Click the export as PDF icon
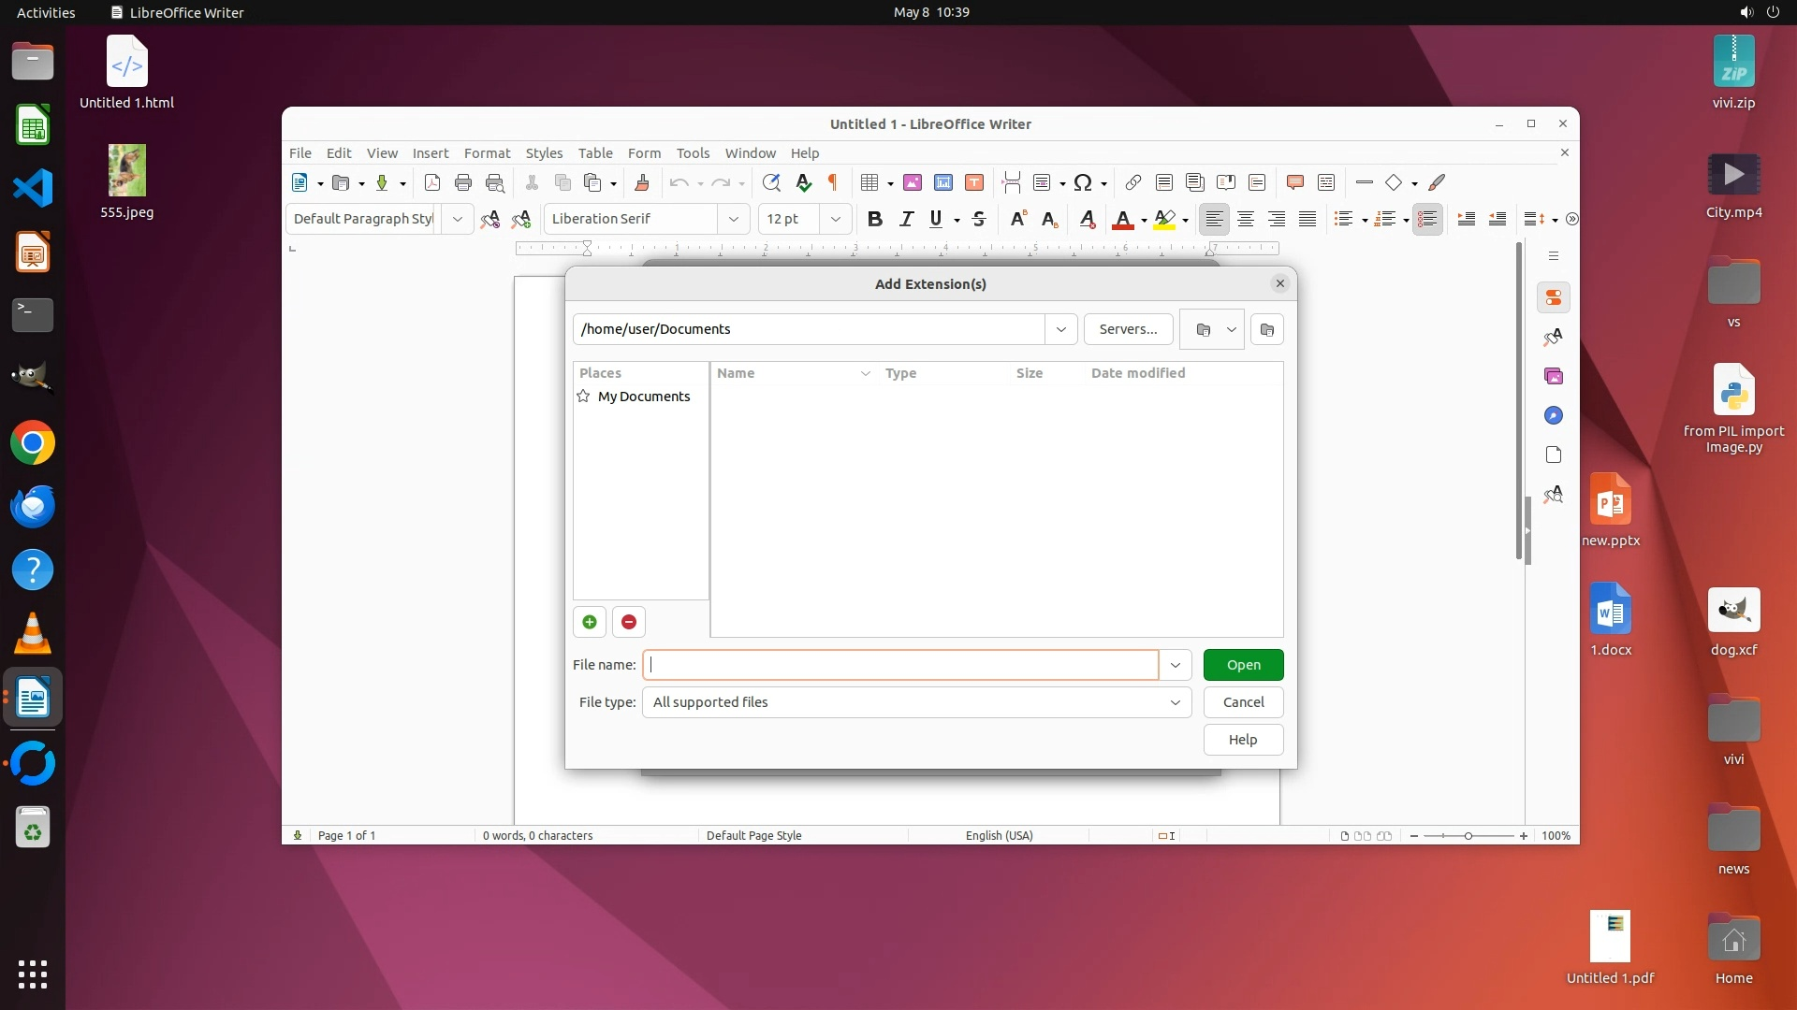 (x=431, y=182)
